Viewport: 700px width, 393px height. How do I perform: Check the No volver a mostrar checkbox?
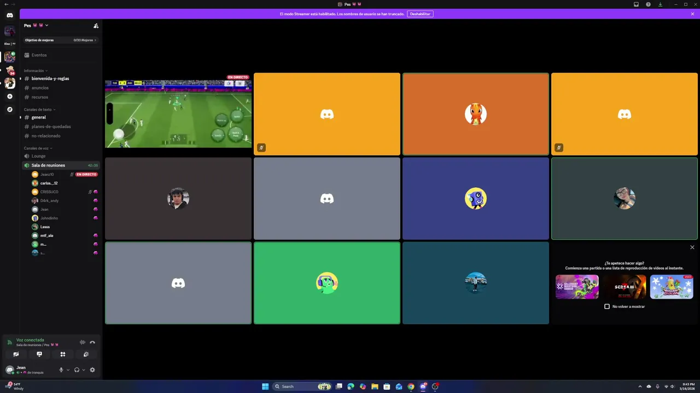coord(607,307)
